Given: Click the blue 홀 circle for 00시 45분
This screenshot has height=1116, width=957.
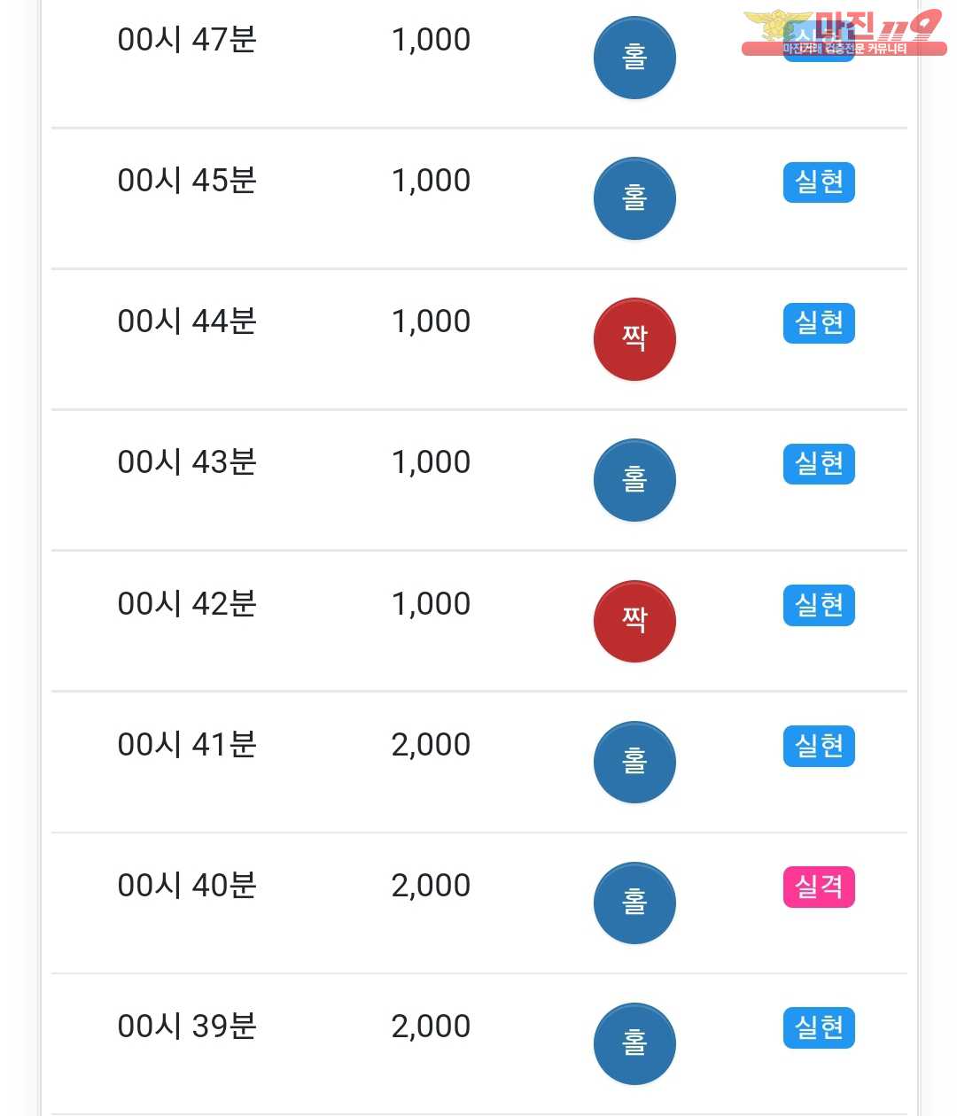Looking at the screenshot, I should 634,198.
